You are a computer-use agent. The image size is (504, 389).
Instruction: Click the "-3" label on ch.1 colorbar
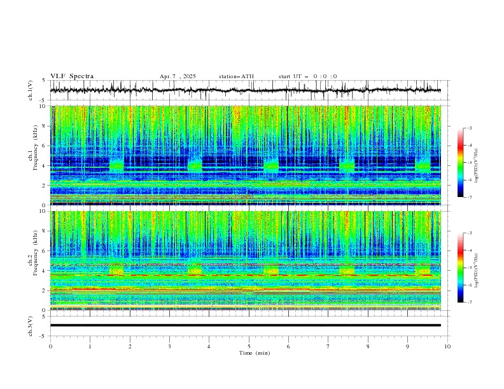pyautogui.click(x=469, y=128)
